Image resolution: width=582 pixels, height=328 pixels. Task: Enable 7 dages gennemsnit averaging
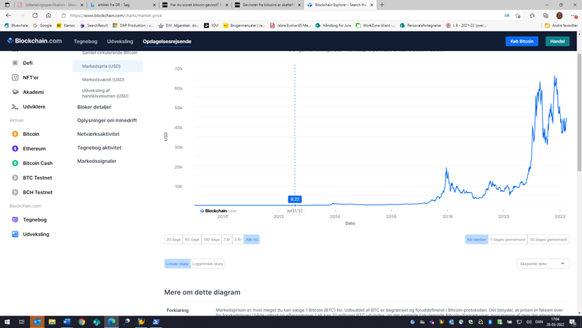(x=508, y=240)
